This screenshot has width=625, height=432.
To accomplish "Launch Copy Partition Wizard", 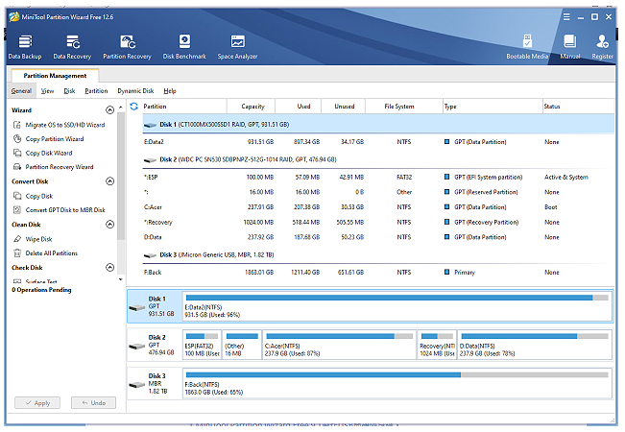I will (49, 138).
